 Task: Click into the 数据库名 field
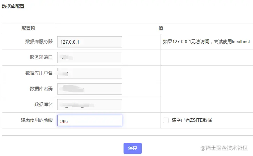[x=90, y=105]
